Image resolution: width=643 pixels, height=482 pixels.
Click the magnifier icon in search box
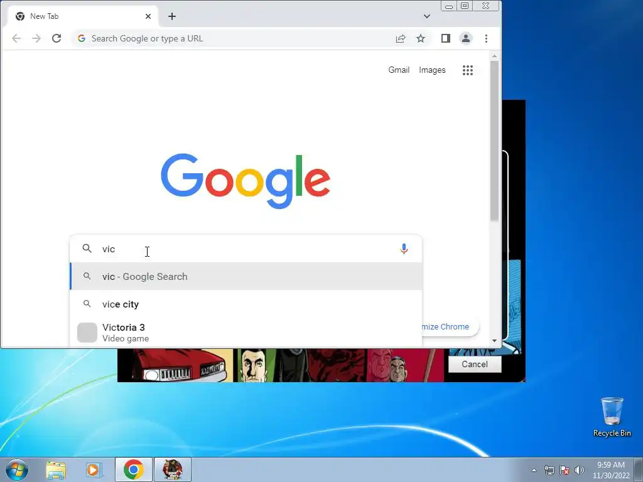tap(87, 249)
